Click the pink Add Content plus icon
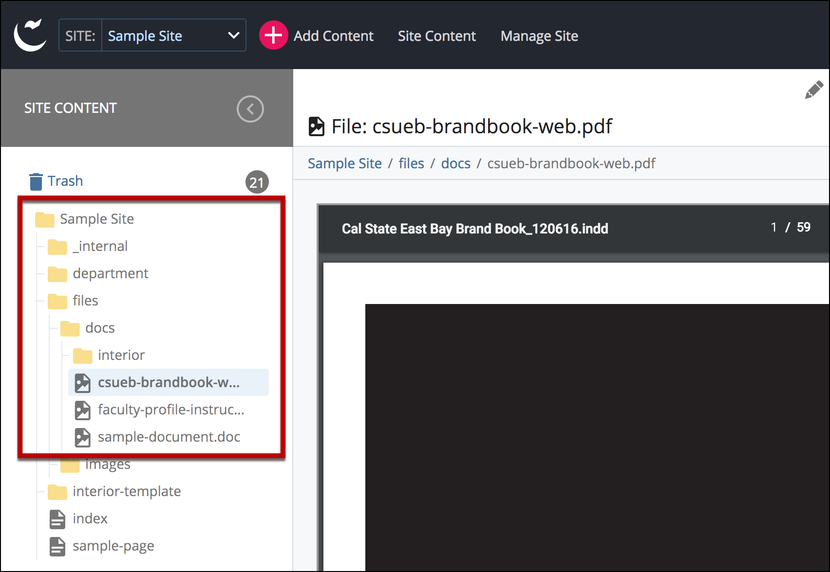Image resolution: width=830 pixels, height=572 pixels. click(x=273, y=35)
